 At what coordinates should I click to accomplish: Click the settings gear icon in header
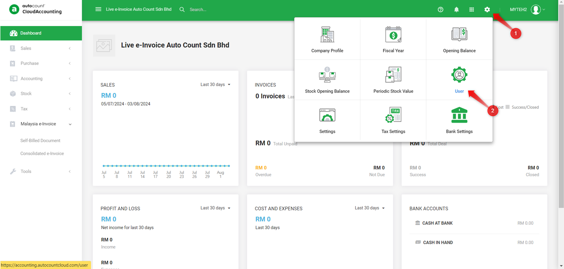tap(487, 9)
